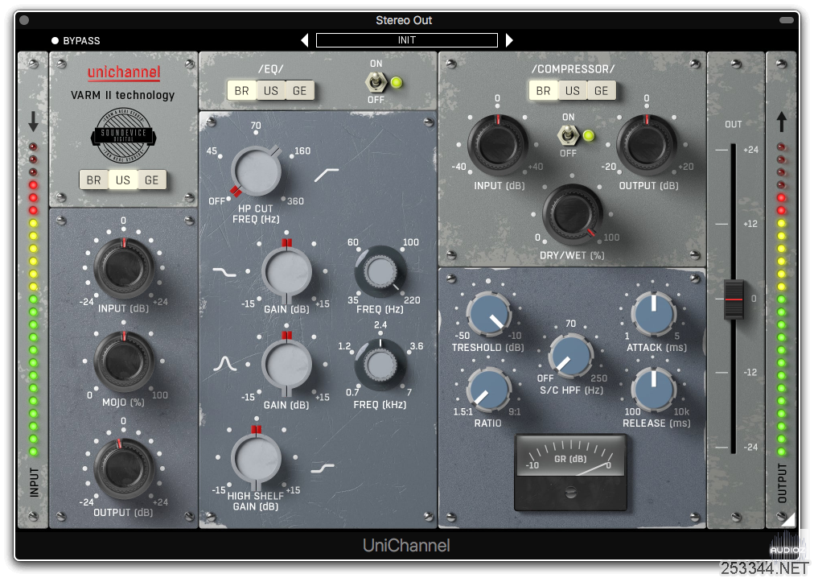This screenshot has width=814, height=578.
Task: Click the HIGH SHELF GAIN knob
Action: coord(256,458)
